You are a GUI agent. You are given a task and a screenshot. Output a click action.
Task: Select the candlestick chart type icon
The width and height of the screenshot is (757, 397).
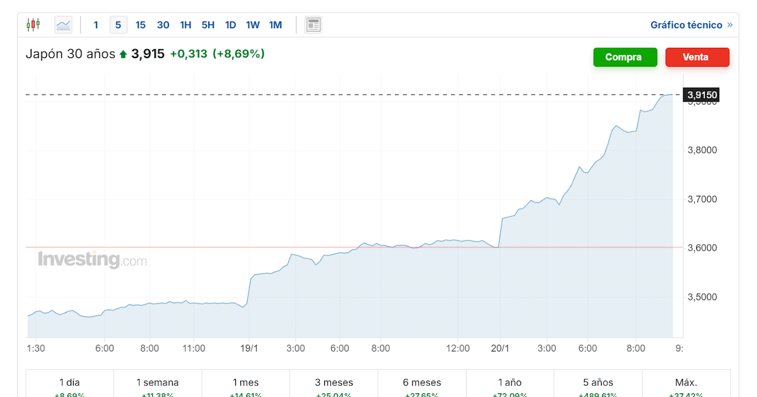click(33, 25)
